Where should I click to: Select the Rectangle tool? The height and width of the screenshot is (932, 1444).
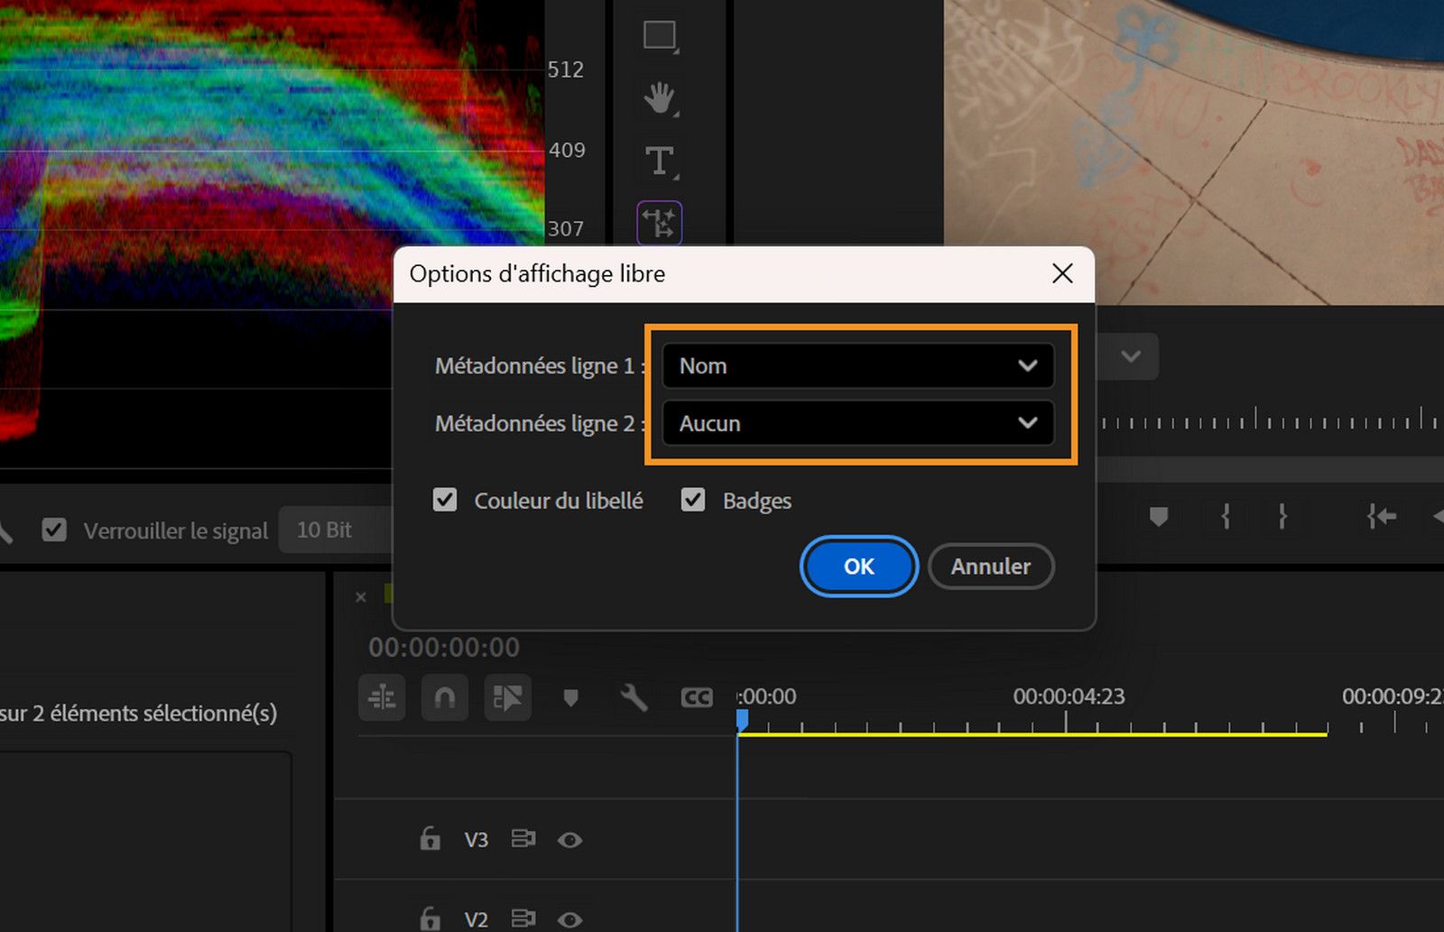click(x=660, y=36)
